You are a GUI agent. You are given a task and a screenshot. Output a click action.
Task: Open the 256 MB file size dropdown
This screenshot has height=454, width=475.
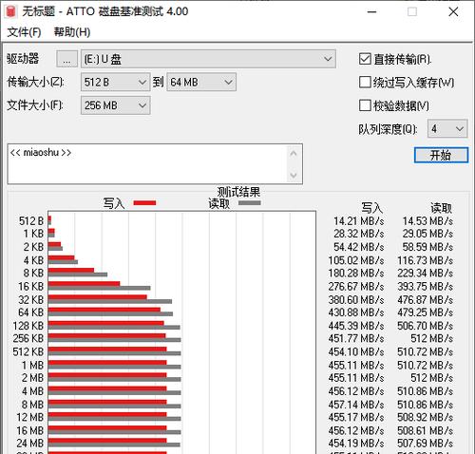click(115, 105)
